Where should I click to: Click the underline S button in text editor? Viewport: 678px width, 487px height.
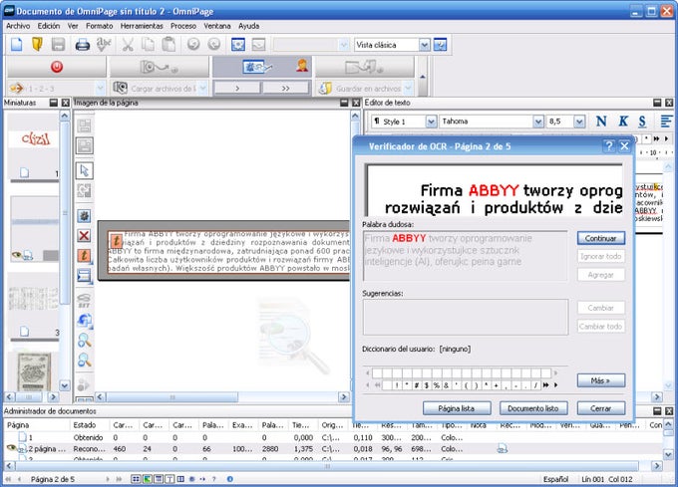pos(642,122)
